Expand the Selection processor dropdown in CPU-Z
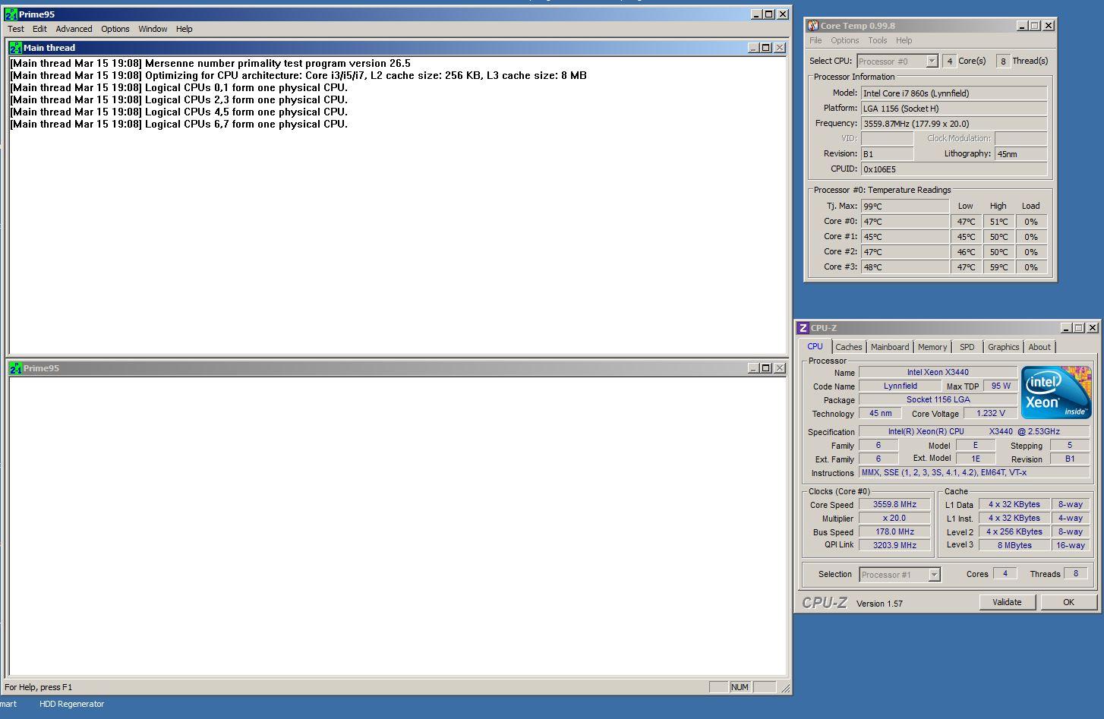Viewport: 1104px width, 719px height. point(934,575)
